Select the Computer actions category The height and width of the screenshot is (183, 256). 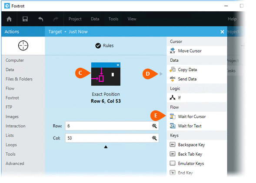[15, 60]
